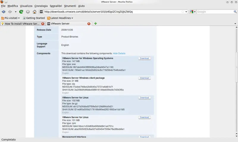Image resolution: width=238 pixels, height=142 pixels.
Task: Click the Più visitati folder icon
Action: pyautogui.click(x=3, y=18)
